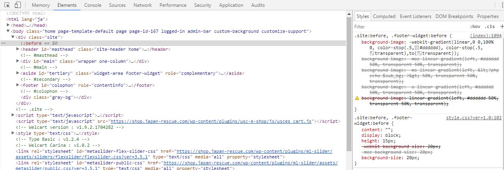
Task: Expand the aside tertiary node
Action: pyautogui.click(x=18, y=73)
